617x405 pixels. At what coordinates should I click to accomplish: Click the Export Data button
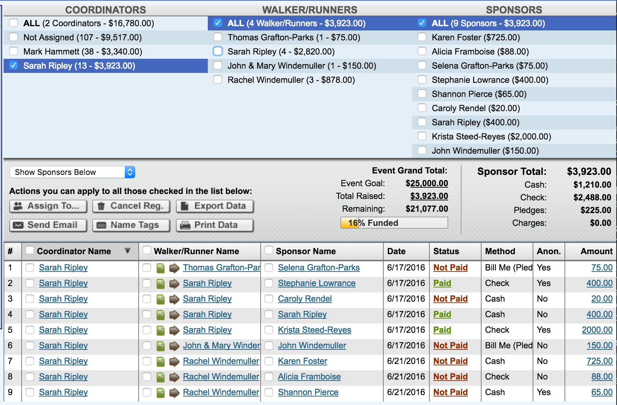tap(215, 206)
